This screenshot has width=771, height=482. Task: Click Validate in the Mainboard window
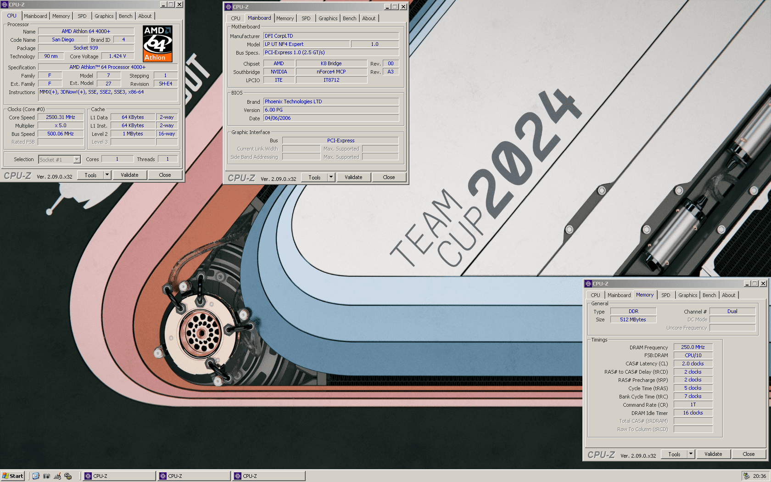(353, 177)
